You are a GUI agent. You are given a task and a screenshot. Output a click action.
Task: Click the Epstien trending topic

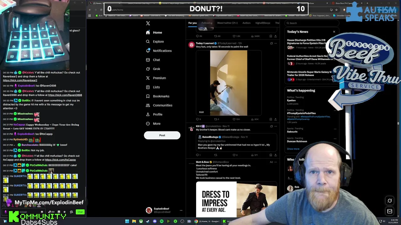pyautogui.click(x=291, y=101)
